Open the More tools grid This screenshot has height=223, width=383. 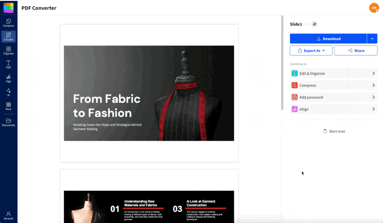pos(9,106)
